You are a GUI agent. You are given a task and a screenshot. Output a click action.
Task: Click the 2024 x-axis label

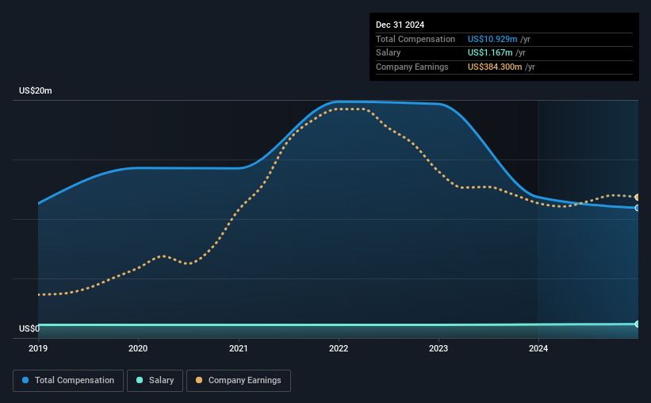538,348
